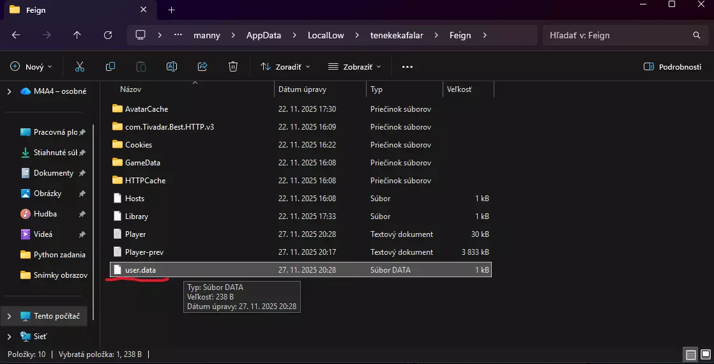Open dropdown chevron after Feign in breadcrumb
The height and width of the screenshot is (364, 714).
click(x=484, y=35)
